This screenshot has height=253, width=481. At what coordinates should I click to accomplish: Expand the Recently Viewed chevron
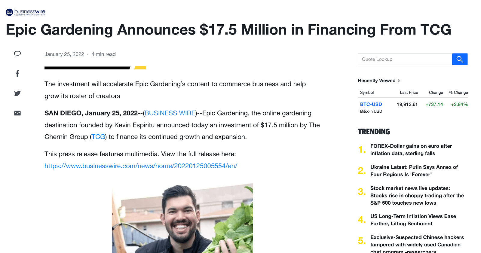399,81
